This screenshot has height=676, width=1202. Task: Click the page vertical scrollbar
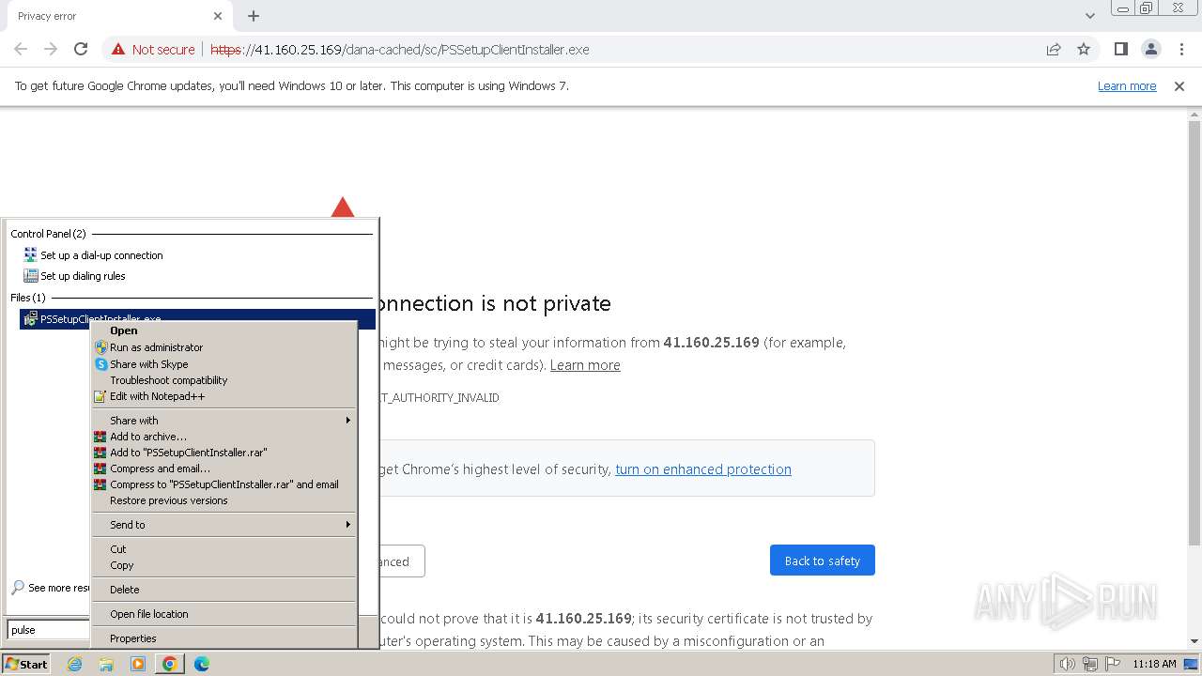point(1194,333)
